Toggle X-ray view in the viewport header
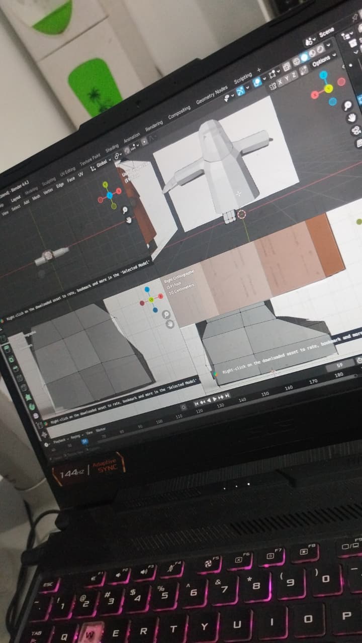The height and width of the screenshot is (643, 362). pyautogui.click(x=286, y=66)
